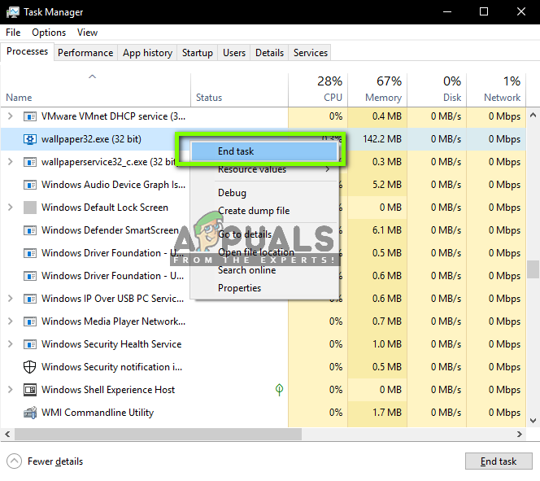Click the horizontal scrollbar left arrow
540x481 pixels.
pyautogui.click(x=7, y=434)
